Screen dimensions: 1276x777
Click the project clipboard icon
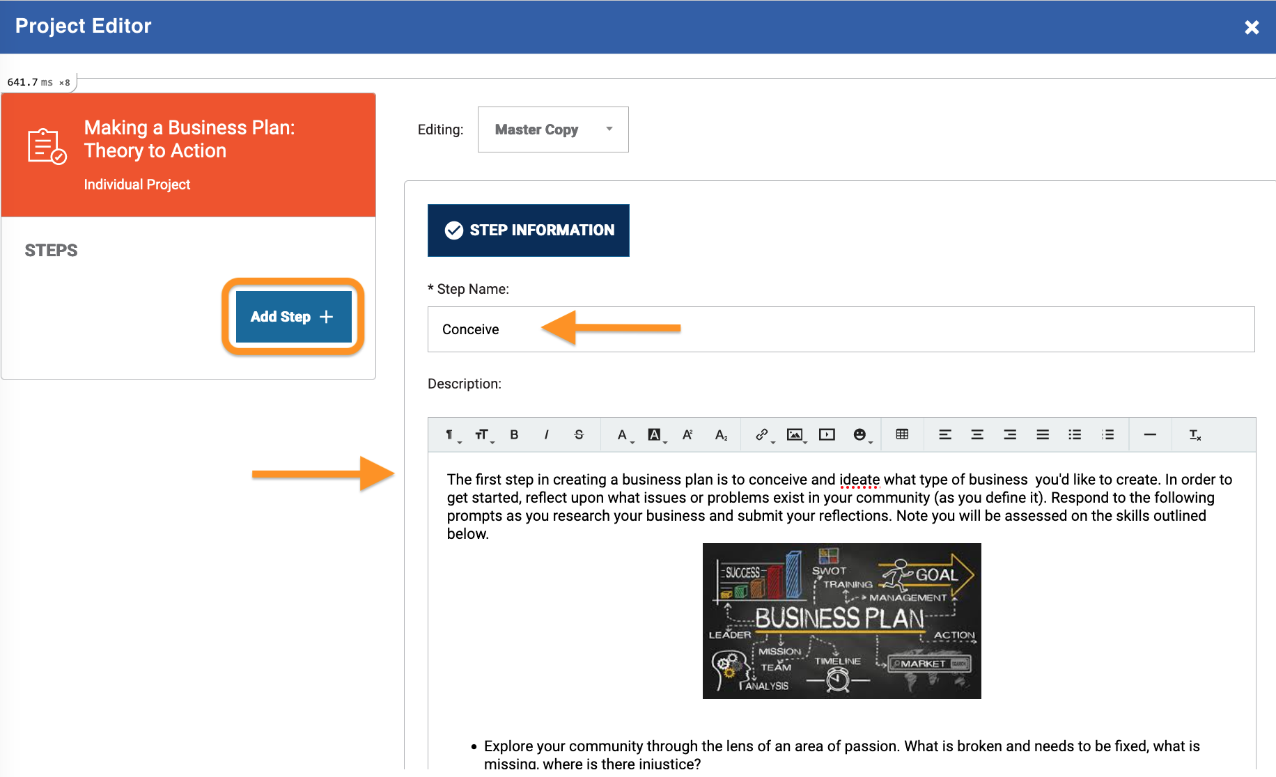pyautogui.click(x=47, y=146)
